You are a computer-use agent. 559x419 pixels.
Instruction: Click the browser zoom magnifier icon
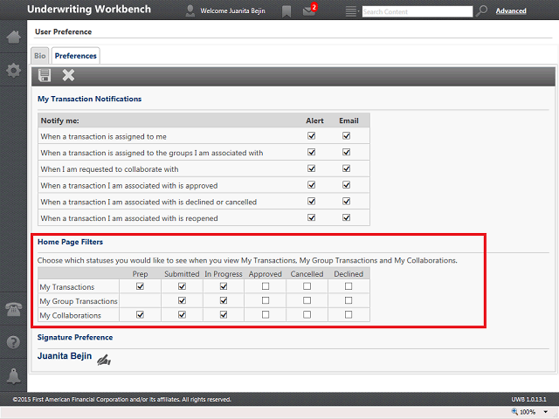click(x=514, y=411)
